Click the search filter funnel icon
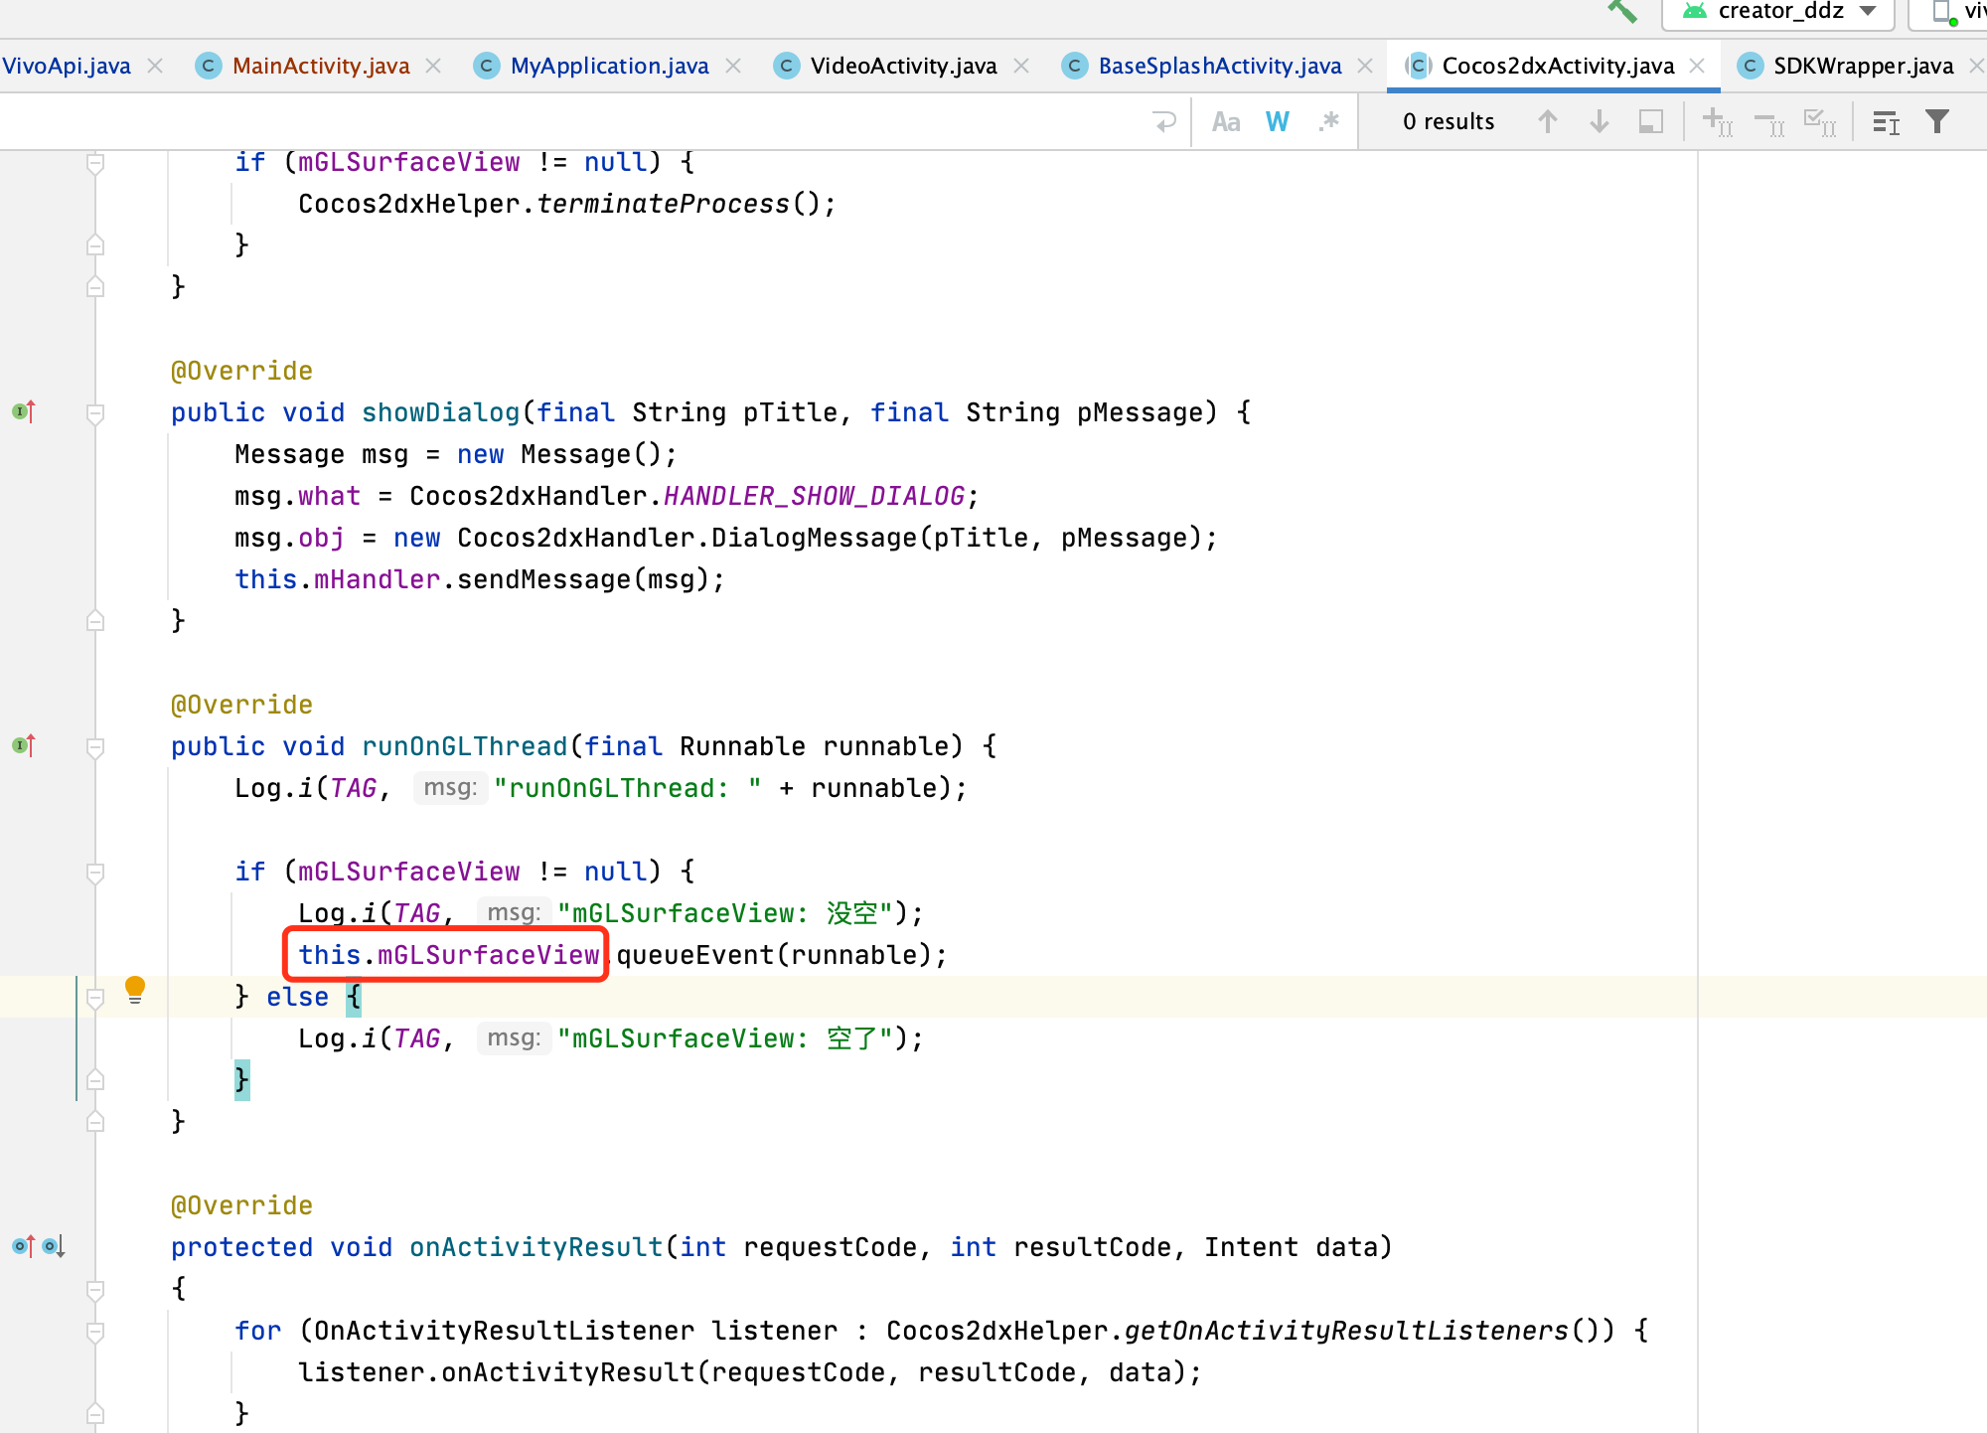This screenshot has height=1433, width=1987. click(x=1937, y=122)
